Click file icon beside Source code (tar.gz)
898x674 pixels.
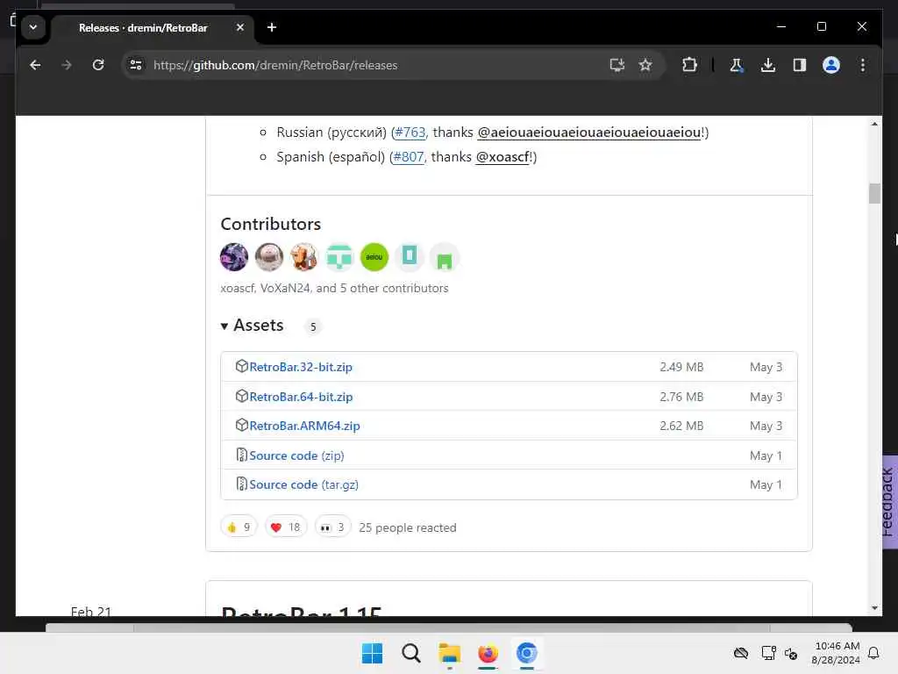tap(242, 484)
